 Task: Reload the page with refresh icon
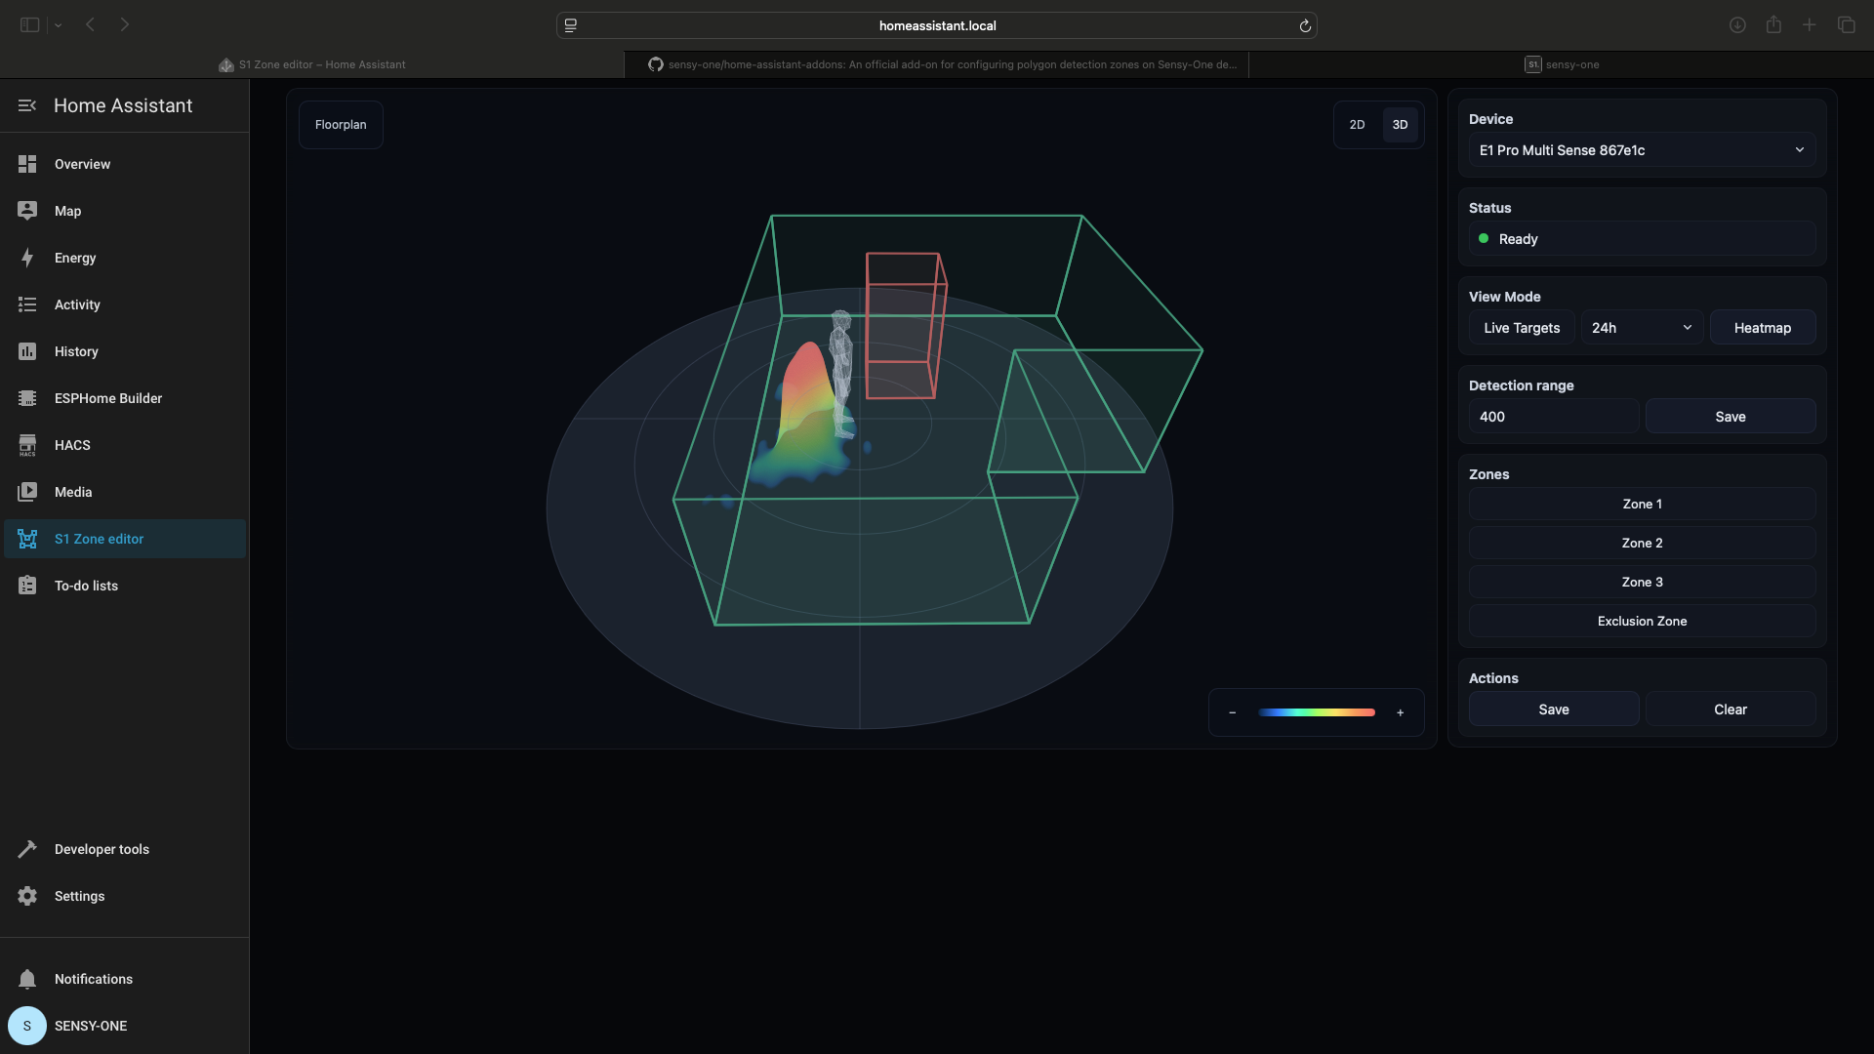(1305, 26)
